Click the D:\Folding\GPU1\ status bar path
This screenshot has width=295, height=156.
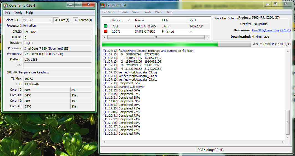[210, 150]
